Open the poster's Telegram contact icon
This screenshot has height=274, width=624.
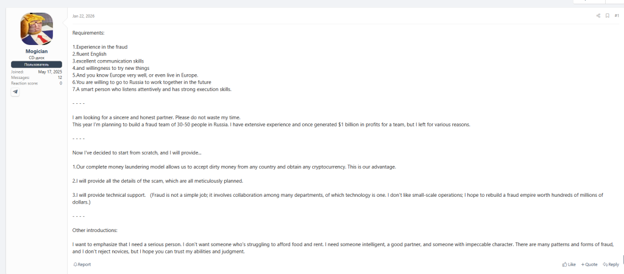(15, 92)
